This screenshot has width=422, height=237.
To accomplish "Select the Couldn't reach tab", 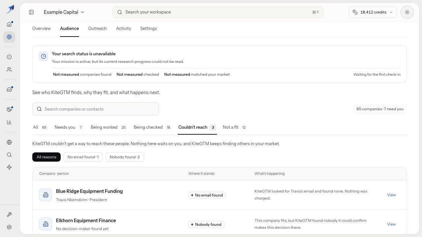I will [197, 127].
